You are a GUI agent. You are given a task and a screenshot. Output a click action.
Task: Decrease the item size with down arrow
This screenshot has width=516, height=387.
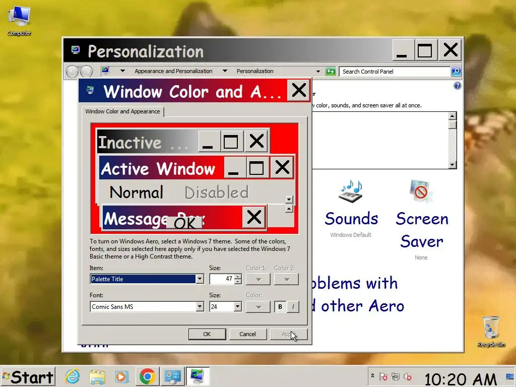click(238, 281)
